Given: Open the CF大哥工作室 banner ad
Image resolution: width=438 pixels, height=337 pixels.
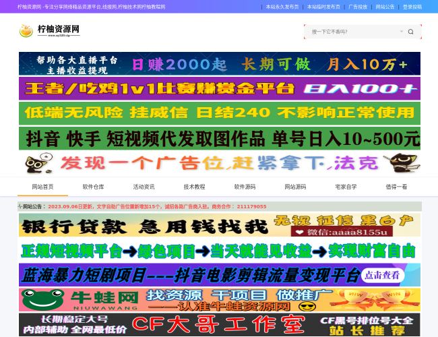Looking at the screenshot, I should [x=220, y=325].
